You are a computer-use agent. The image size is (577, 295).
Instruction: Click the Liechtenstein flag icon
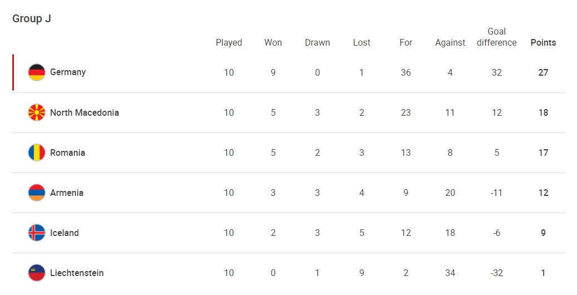pos(37,273)
